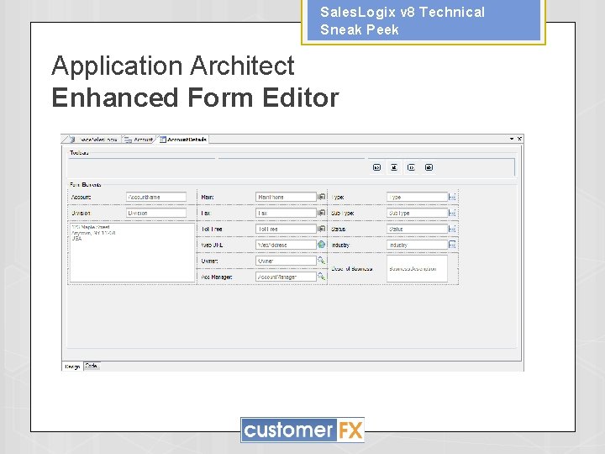This screenshot has height=454, width=605.
Task: Select the Owner input field
Action: pyautogui.click(x=286, y=261)
